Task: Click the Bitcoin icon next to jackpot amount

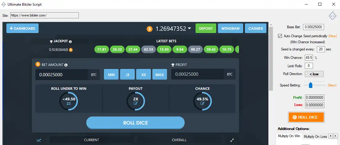Action: (x=71, y=50)
